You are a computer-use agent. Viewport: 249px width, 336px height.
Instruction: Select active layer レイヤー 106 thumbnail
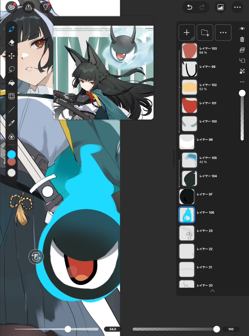tap(187, 215)
